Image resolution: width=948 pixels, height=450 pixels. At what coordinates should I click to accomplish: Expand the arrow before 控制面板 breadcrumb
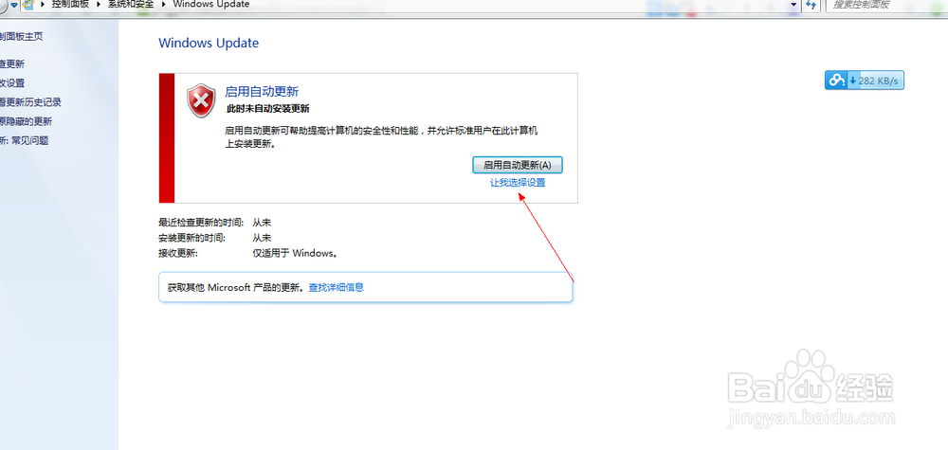coord(43,5)
